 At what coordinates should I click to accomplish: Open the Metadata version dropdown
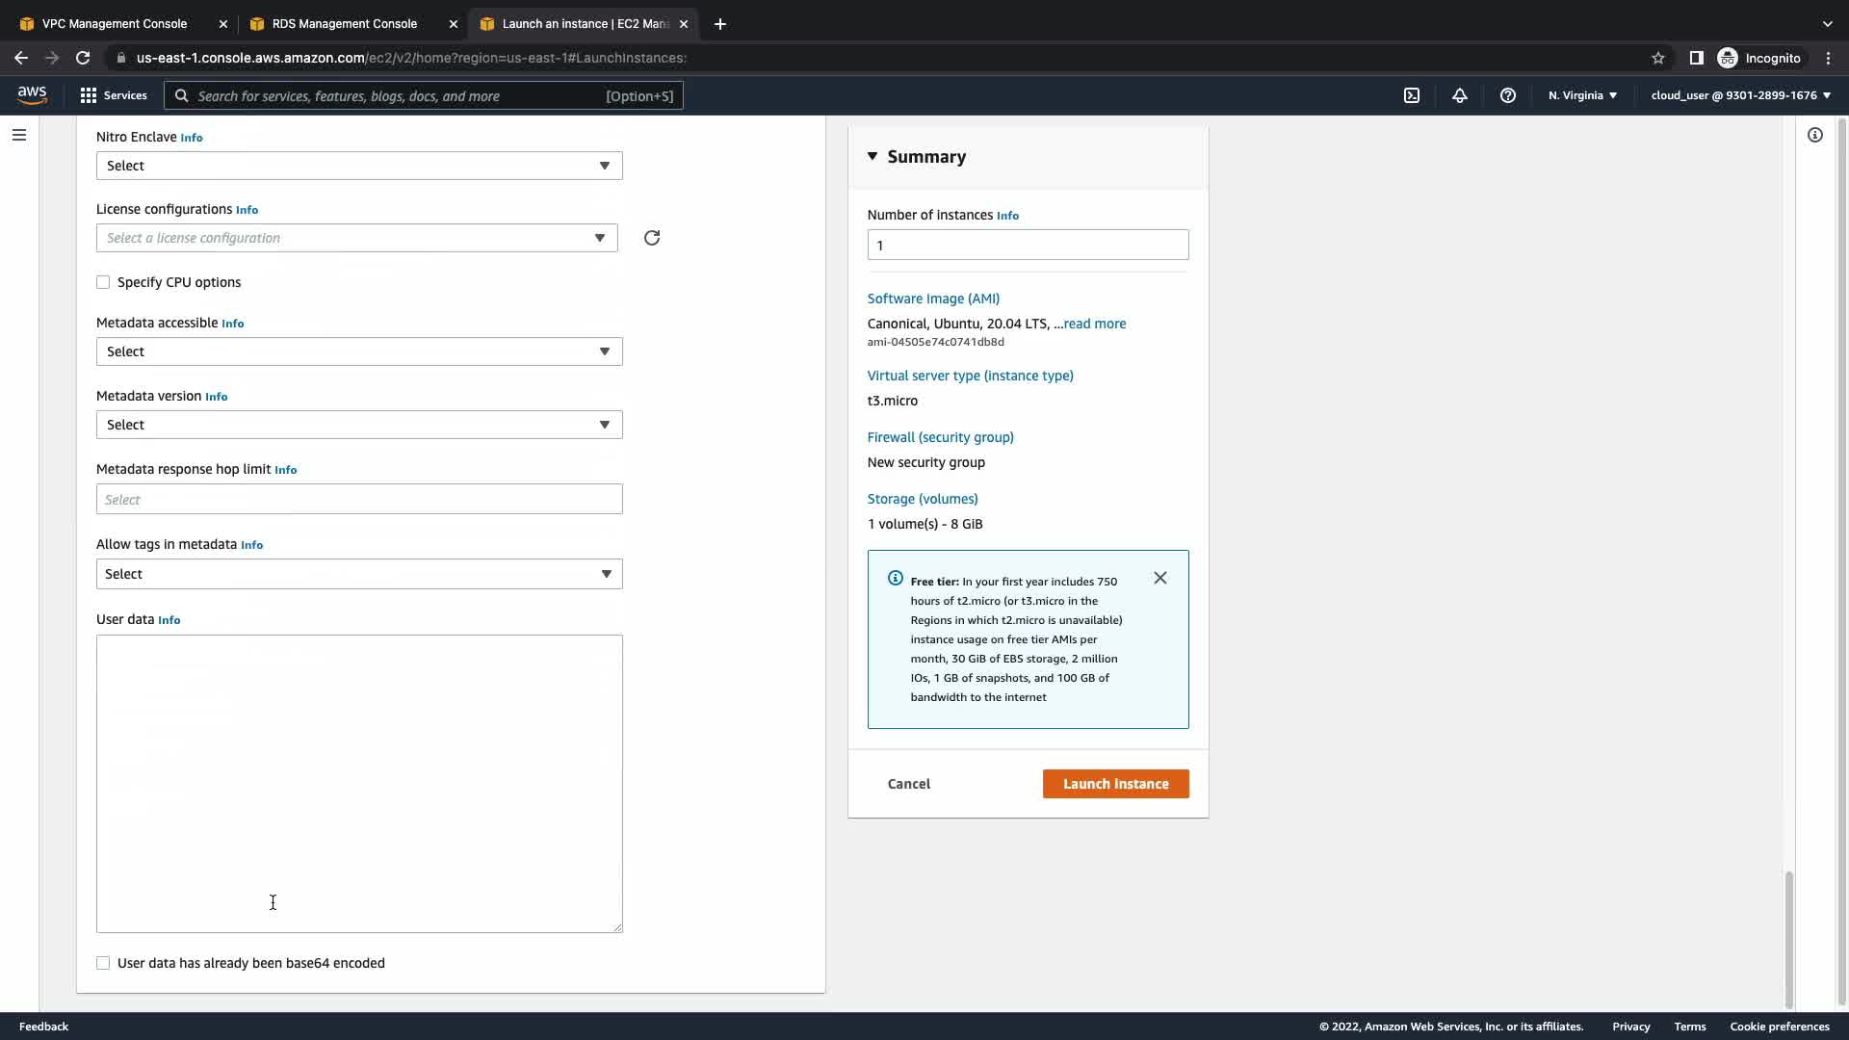[358, 425]
